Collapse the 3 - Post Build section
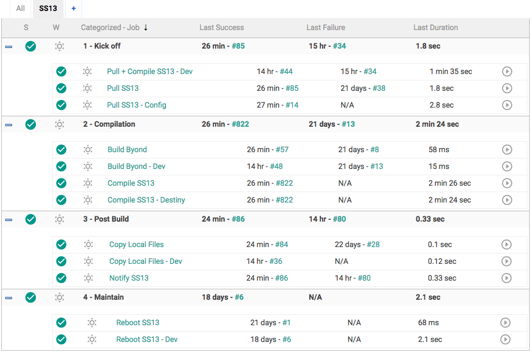 (x=9, y=220)
